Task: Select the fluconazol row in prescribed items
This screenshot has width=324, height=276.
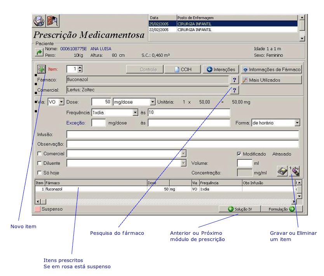Action: click(165, 189)
